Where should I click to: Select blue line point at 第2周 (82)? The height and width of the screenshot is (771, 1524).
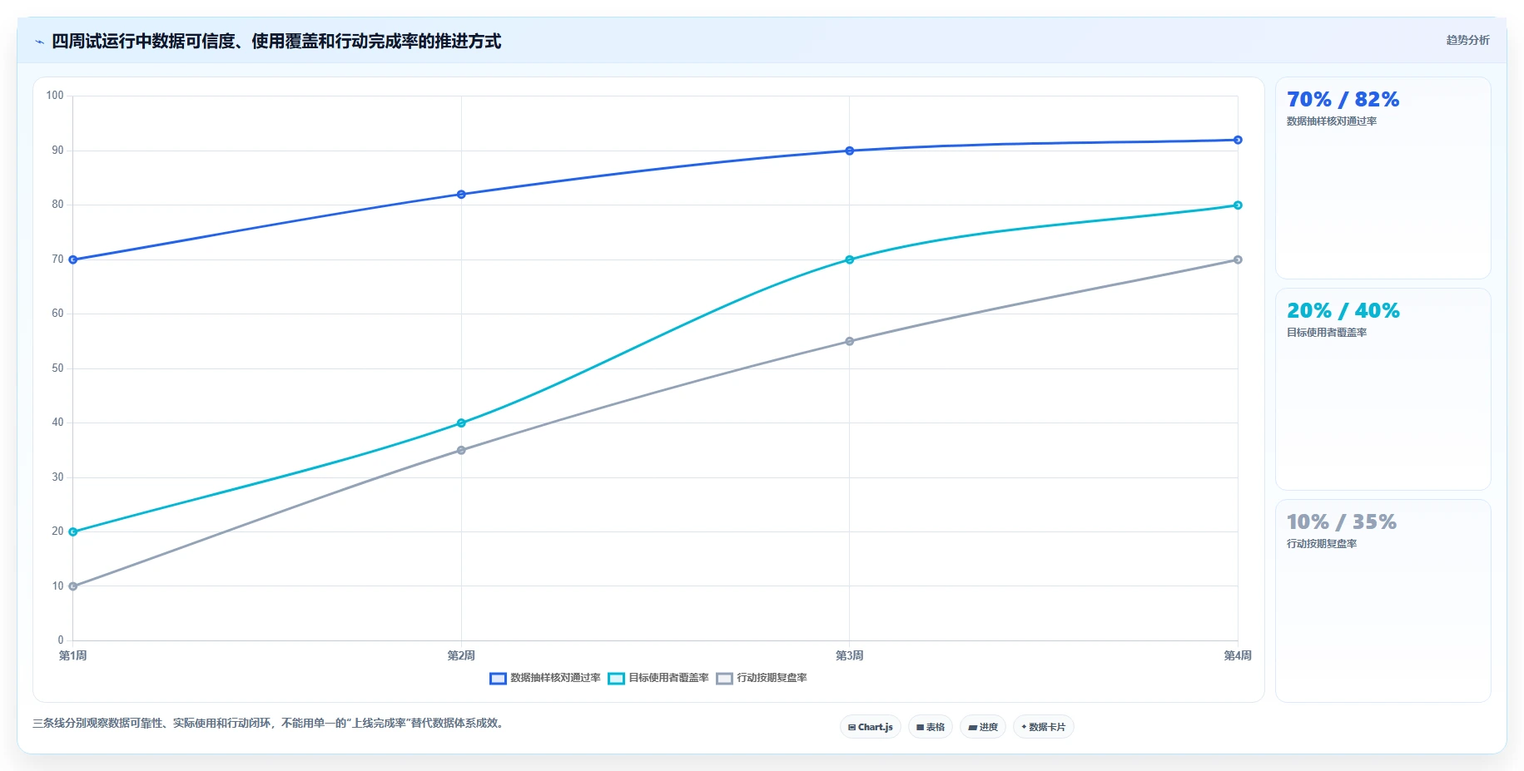[461, 195]
